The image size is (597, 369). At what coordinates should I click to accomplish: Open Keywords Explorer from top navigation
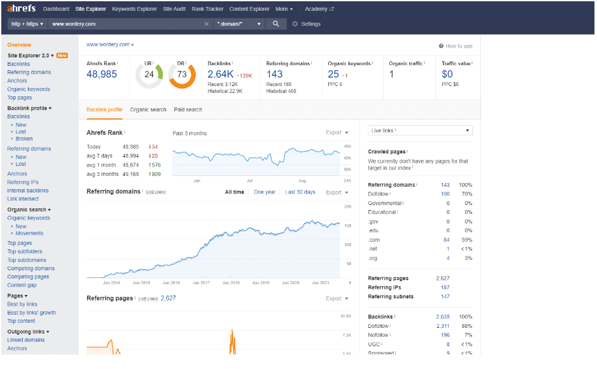[134, 9]
